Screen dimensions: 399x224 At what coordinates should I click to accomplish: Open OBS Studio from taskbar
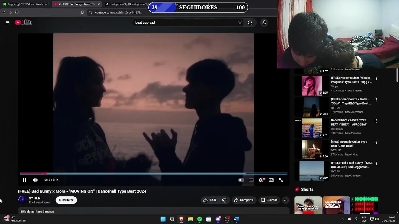227,219
